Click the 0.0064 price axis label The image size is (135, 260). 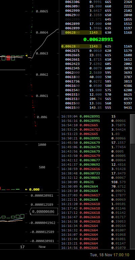pos(42,32)
